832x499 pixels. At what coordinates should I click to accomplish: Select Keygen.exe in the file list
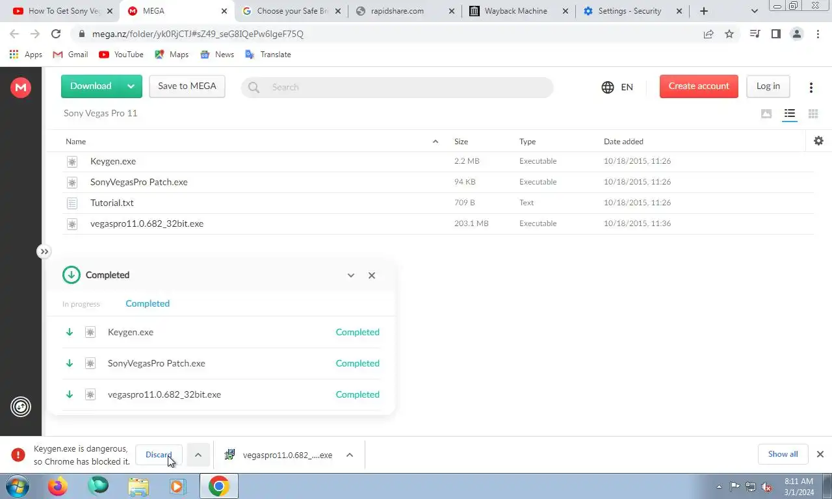point(439,161)
